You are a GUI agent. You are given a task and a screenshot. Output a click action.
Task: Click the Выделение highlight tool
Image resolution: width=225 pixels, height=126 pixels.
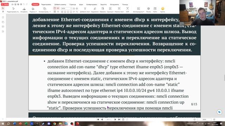click(x=95, y=9)
